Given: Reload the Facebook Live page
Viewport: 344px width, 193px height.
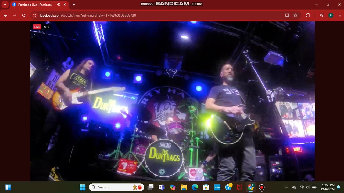Looking at the screenshot, I should [x=24, y=15].
